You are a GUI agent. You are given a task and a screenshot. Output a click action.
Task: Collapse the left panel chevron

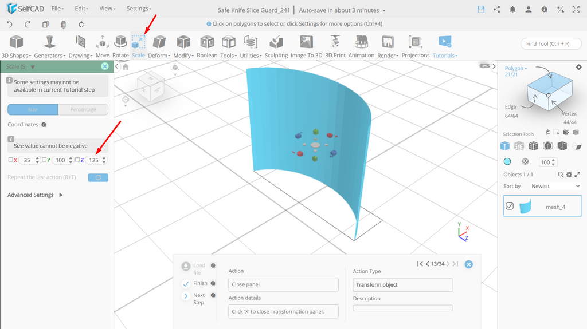click(x=117, y=66)
